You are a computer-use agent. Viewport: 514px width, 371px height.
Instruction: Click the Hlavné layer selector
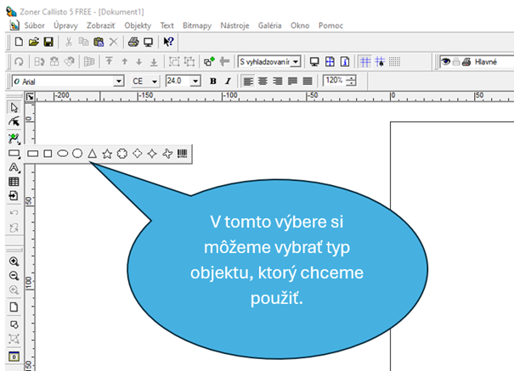click(x=485, y=61)
